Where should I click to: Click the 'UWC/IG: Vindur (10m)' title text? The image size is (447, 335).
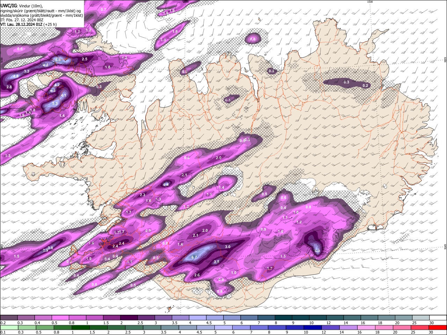point(22,6)
